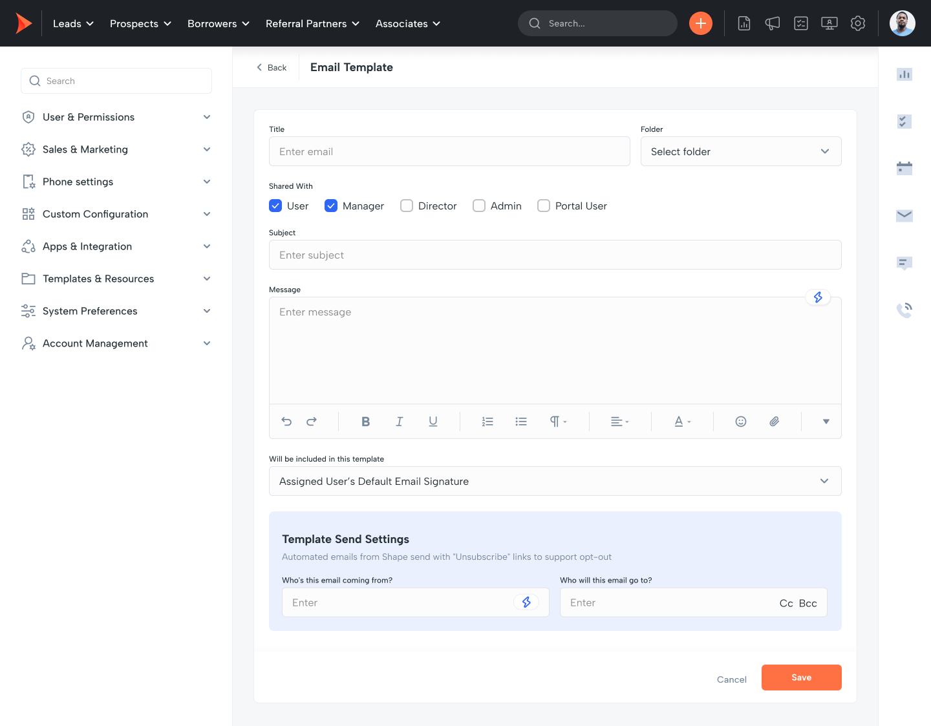This screenshot has width=931, height=726.
Task: Click the Save button
Action: (x=801, y=678)
